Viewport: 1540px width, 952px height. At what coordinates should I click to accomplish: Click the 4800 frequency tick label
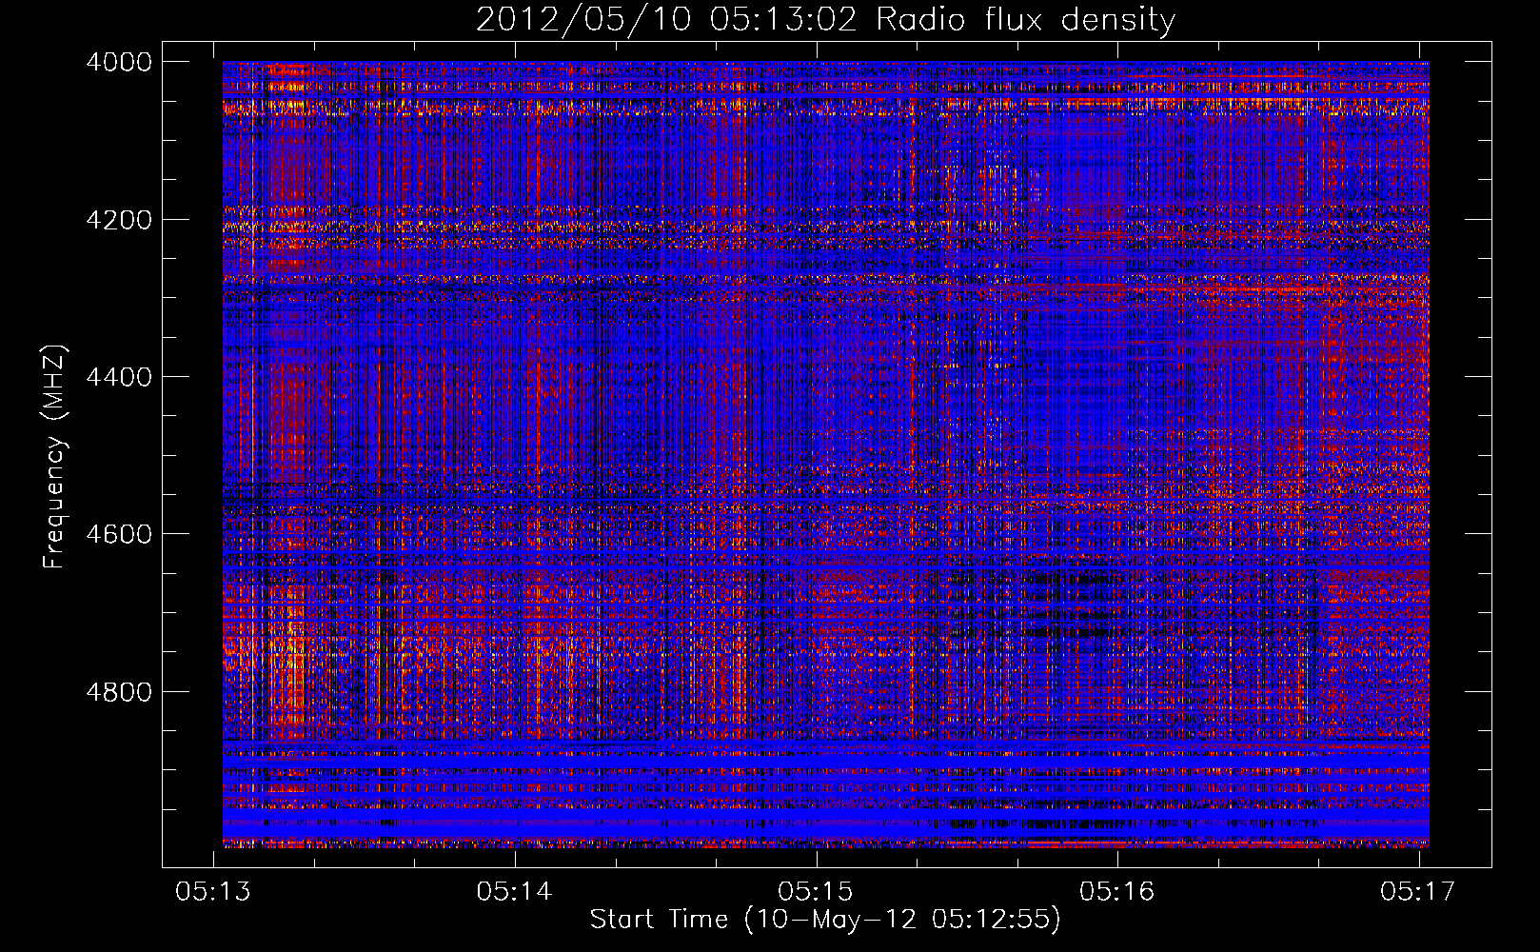[x=119, y=691]
